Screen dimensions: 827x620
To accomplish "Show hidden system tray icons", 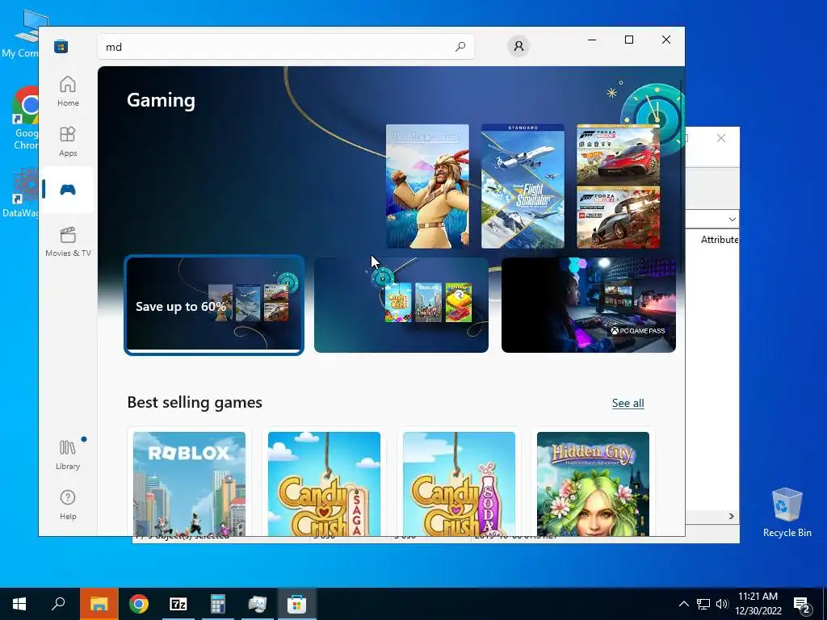I will [x=683, y=604].
